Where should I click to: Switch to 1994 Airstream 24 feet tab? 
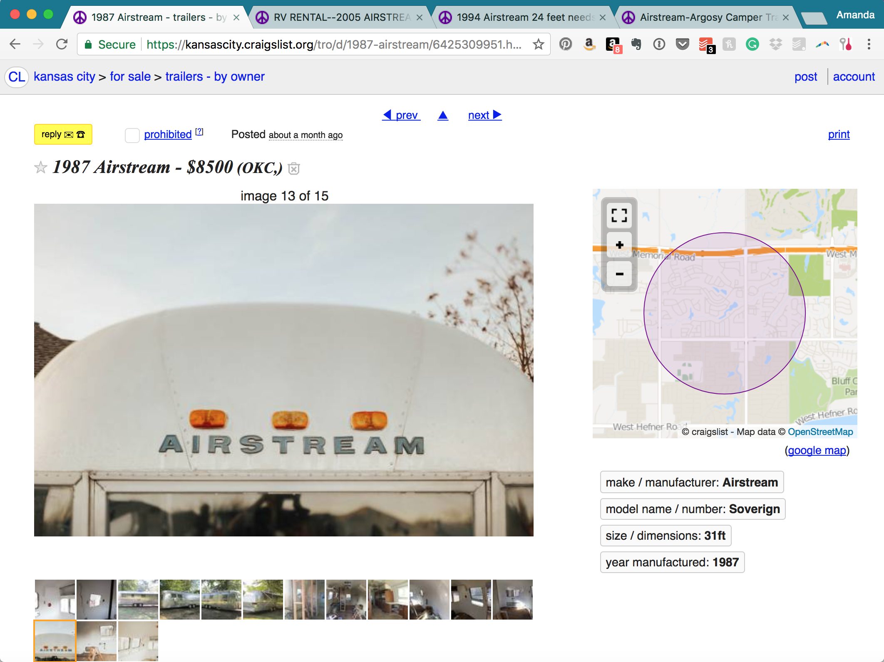coord(524,17)
